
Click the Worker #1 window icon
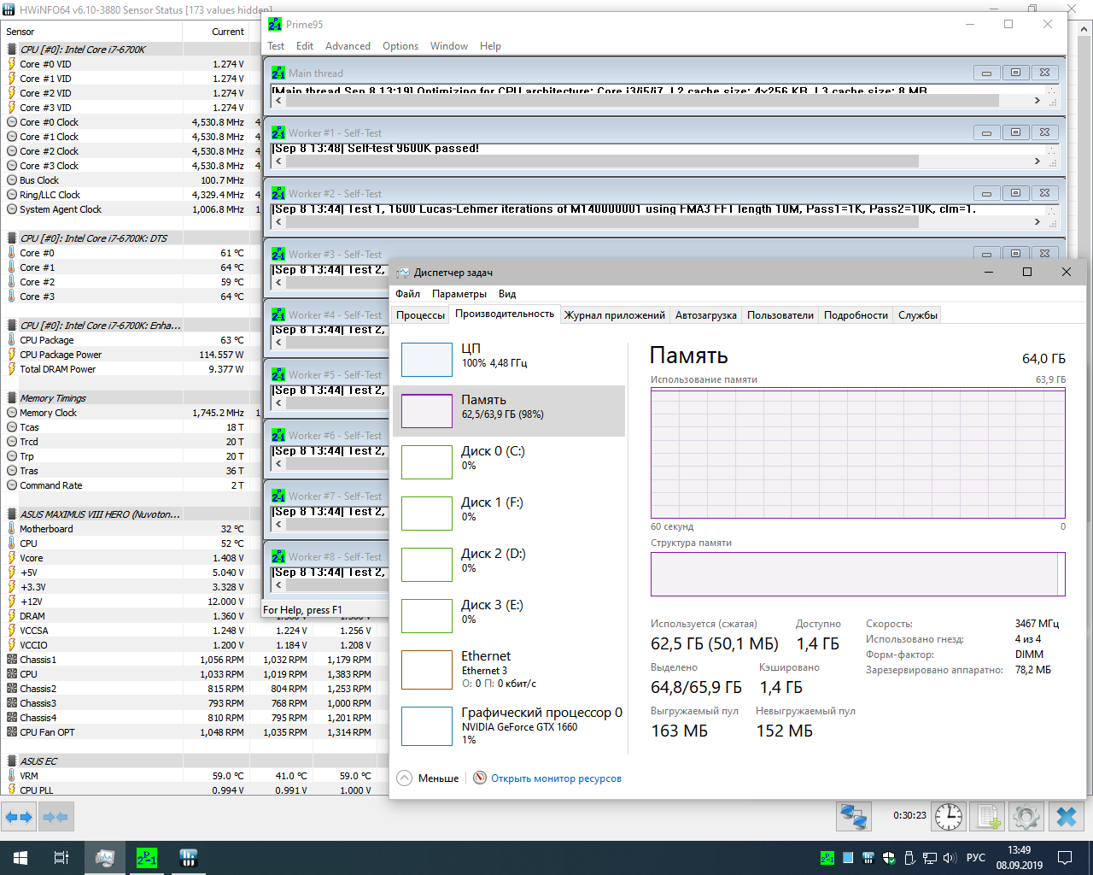[x=278, y=133]
